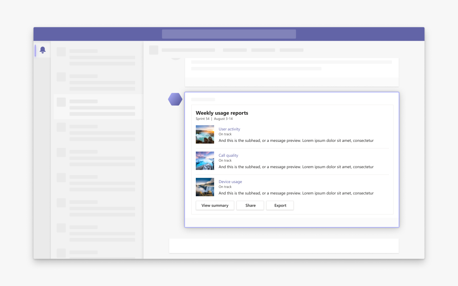Click the search bar in title bar
The height and width of the screenshot is (286, 458).
point(229,34)
